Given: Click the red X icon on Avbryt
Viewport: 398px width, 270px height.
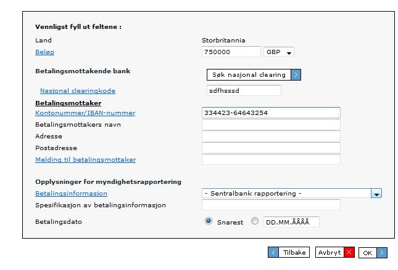Looking at the screenshot, I should [x=349, y=252].
